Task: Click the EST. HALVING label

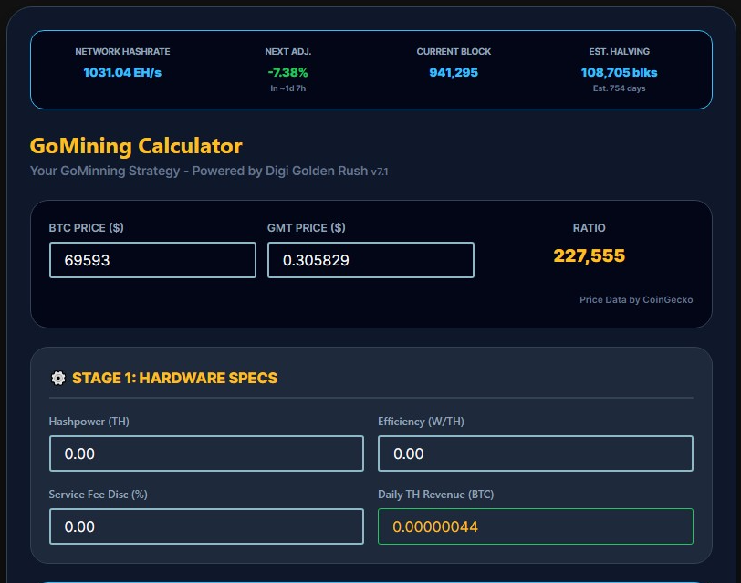Action: click(x=619, y=51)
